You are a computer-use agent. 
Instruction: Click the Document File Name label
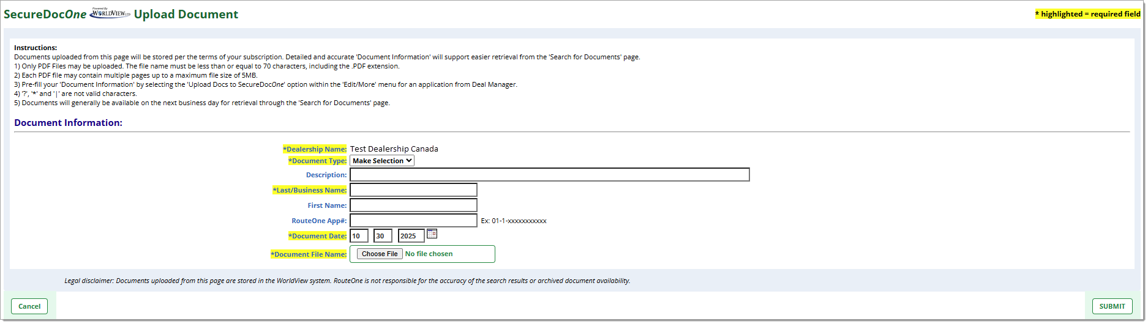[x=309, y=254]
